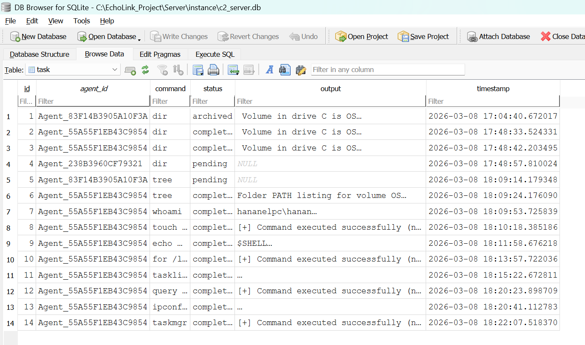Open the Tools menu
The image size is (585, 345).
tap(81, 21)
